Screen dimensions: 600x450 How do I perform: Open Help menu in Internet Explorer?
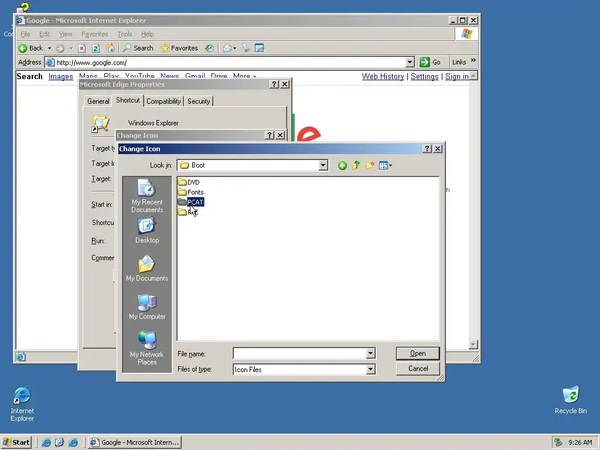click(147, 34)
